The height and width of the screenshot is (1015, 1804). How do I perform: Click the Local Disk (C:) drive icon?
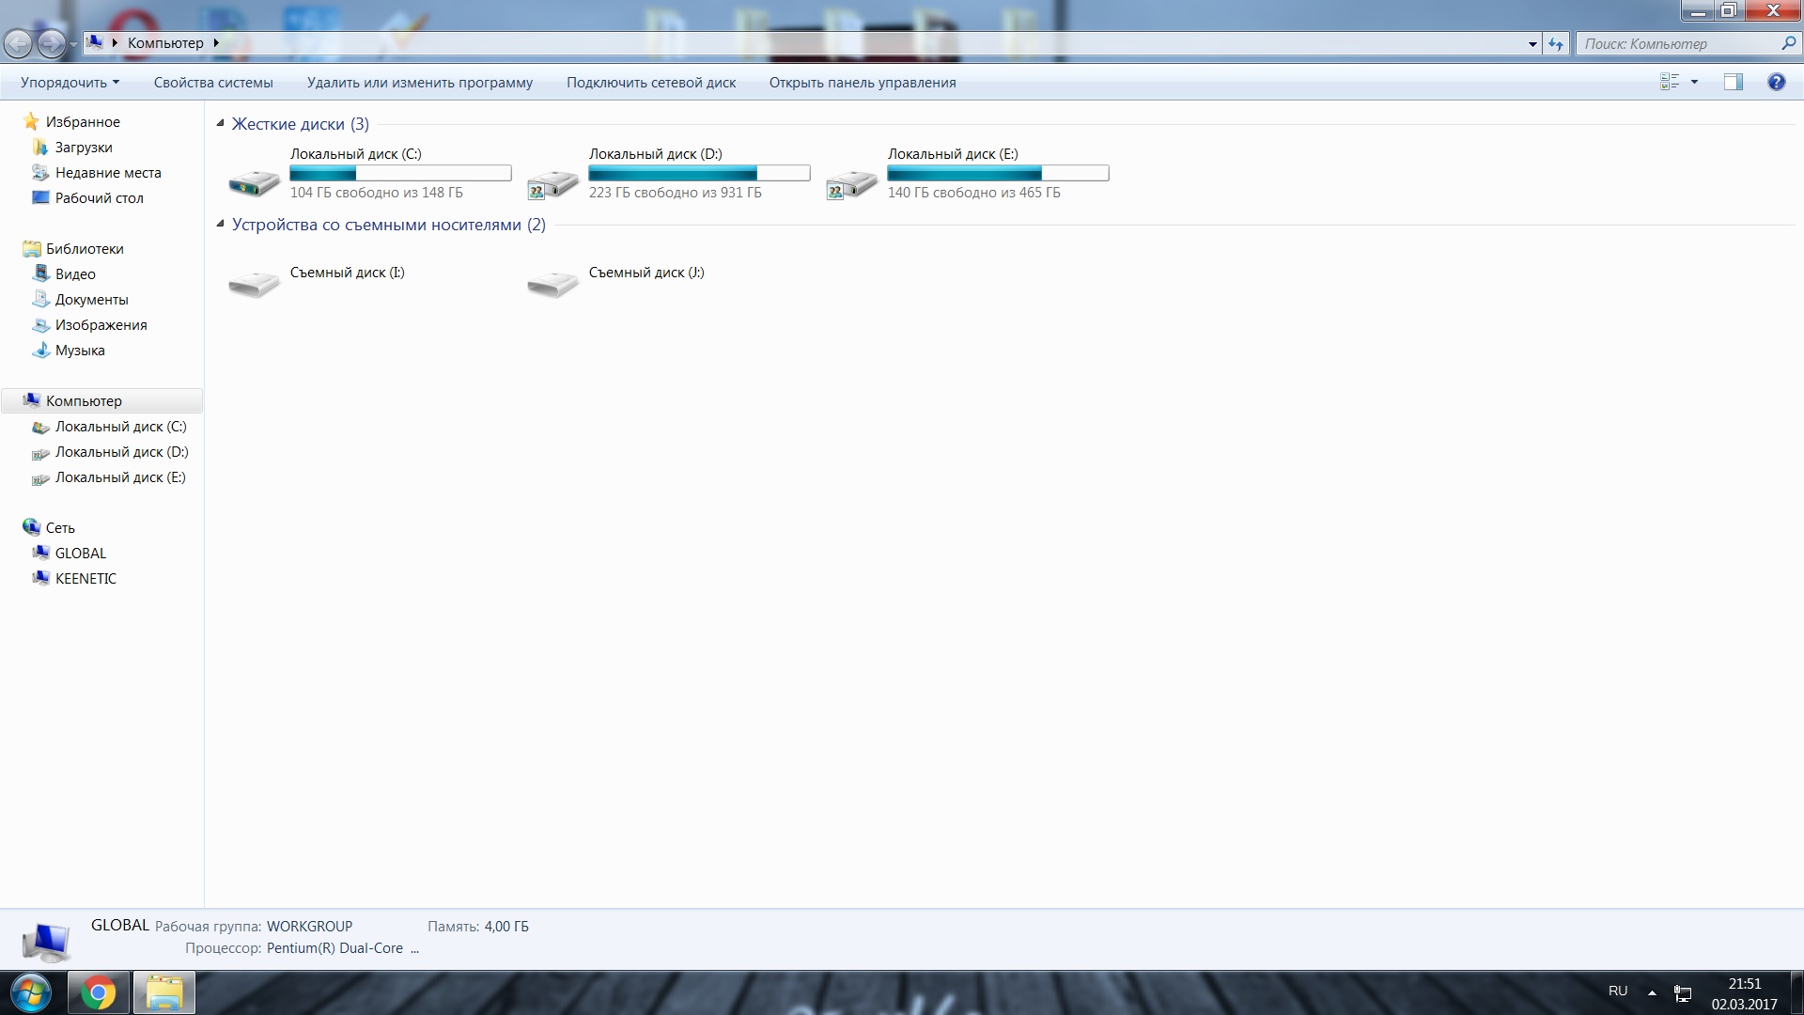click(x=254, y=182)
